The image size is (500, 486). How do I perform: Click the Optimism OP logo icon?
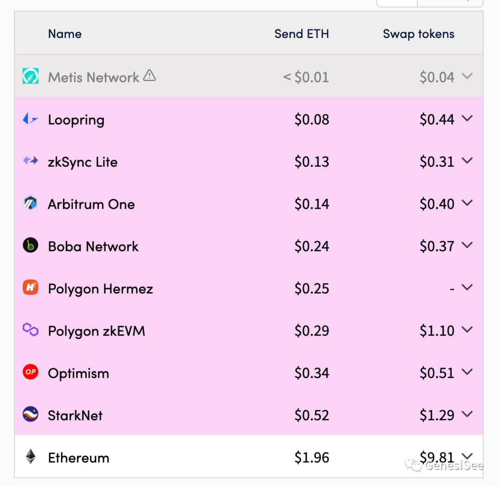click(x=31, y=372)
